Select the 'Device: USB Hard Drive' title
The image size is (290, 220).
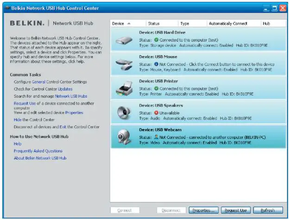pyautogui.click(x=162, y=32)
